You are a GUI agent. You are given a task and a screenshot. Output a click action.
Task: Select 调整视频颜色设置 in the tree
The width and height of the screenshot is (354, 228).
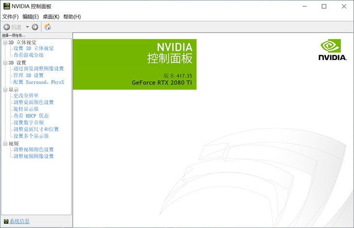[33, 150]
